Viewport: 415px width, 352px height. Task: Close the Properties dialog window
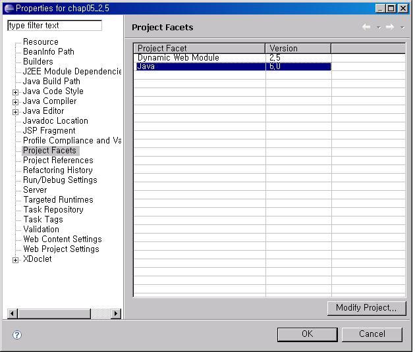[x=403, y=9]
